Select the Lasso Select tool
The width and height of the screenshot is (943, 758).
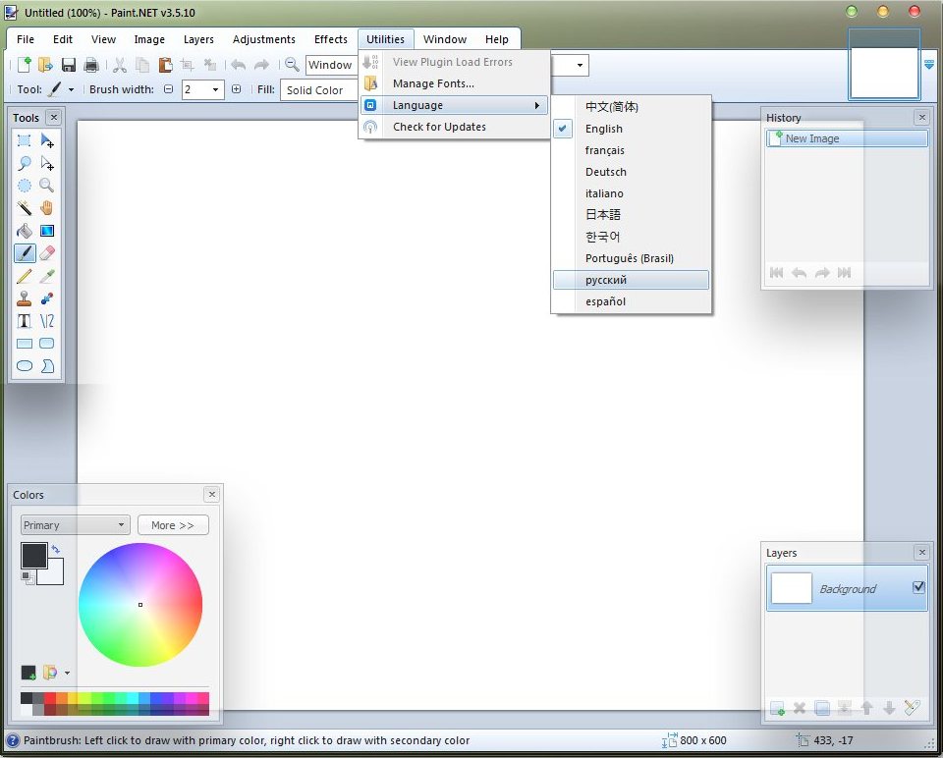click(24, 163)
